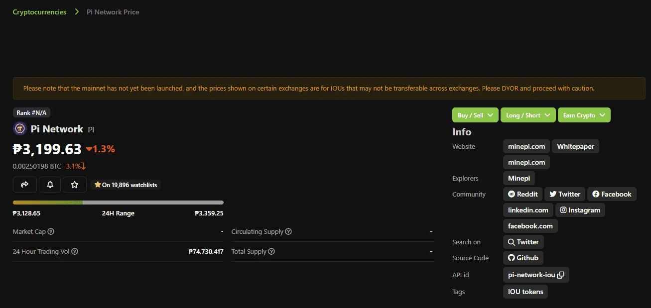The height and width of the screenshot is (308, 651).
Task: Click the Search on row label
Action: point(466,242)
